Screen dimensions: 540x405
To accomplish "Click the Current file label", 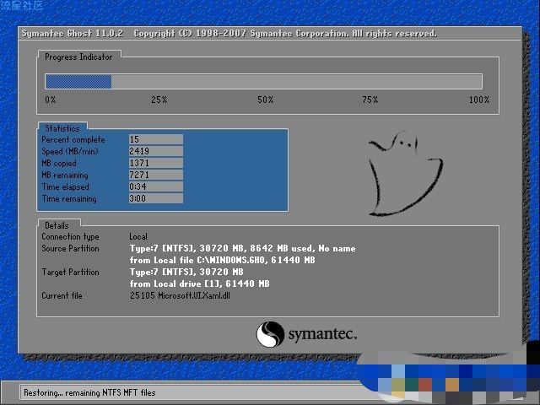I will coord(62,296).
